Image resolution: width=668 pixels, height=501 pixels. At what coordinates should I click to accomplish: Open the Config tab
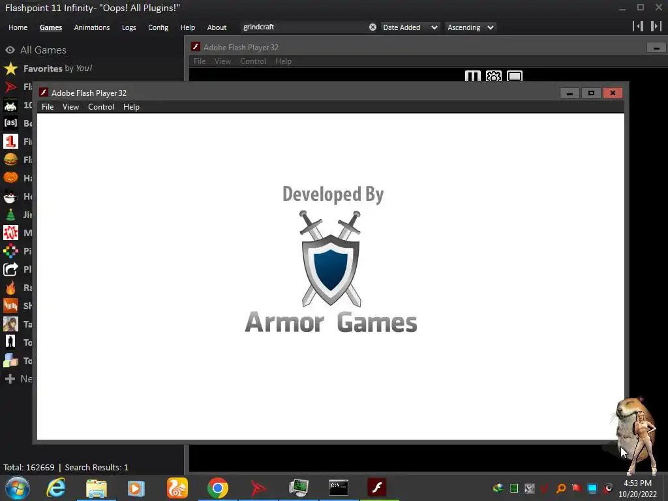click(158, 27)
